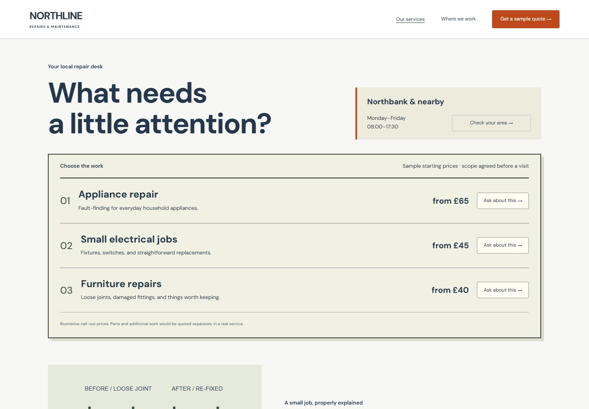Click the 01 number beside Appliance repair
The width and height of the screenshot is (589, 409).
tap(65, 201)
